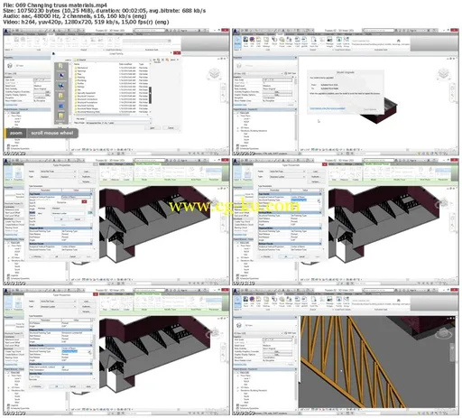462x418 pixels.
Task: Click first places shortcut in Load Family dialog
Action: (x=60, y=66)
